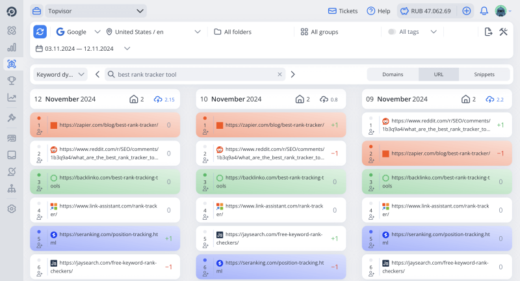Switch to the Domains tab
Image resolution: width=520 pixels, height=281 pixels.
[x=393, y=74]
